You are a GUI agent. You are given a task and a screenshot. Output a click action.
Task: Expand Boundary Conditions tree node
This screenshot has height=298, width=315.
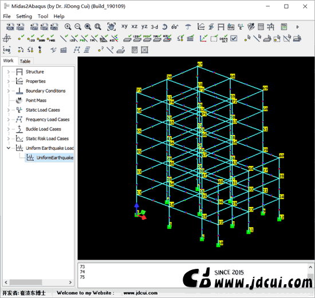click(x=8, y=91)
